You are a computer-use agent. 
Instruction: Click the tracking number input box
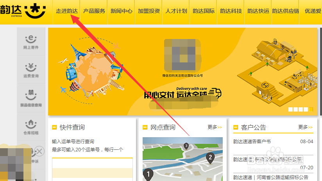pyautogui.click(x=92, y=169)
